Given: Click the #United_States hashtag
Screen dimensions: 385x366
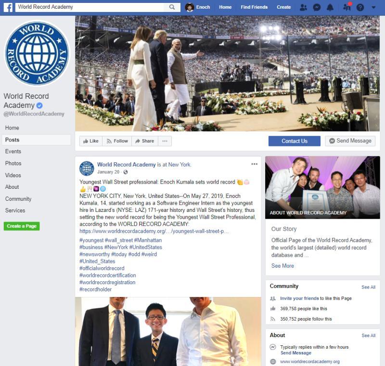Looking at the screenshot, I should click(x=97, y=261).
